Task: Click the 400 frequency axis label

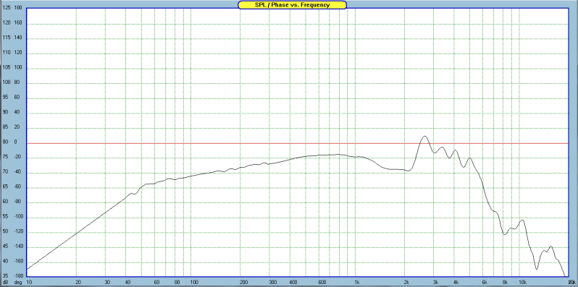Action: 293,282
